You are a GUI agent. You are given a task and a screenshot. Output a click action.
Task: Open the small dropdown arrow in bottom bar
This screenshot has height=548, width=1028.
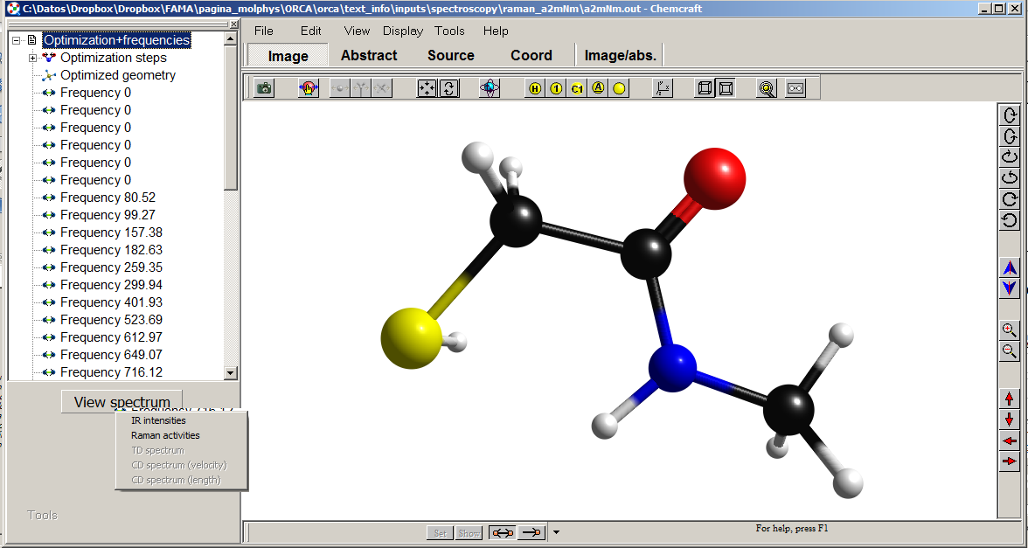(x=556, y=532)
